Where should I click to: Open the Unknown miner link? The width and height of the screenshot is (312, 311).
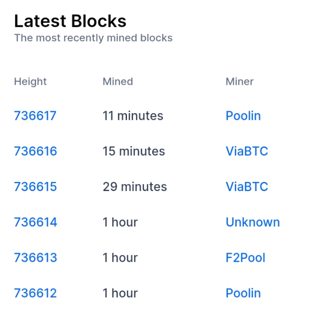253,222
